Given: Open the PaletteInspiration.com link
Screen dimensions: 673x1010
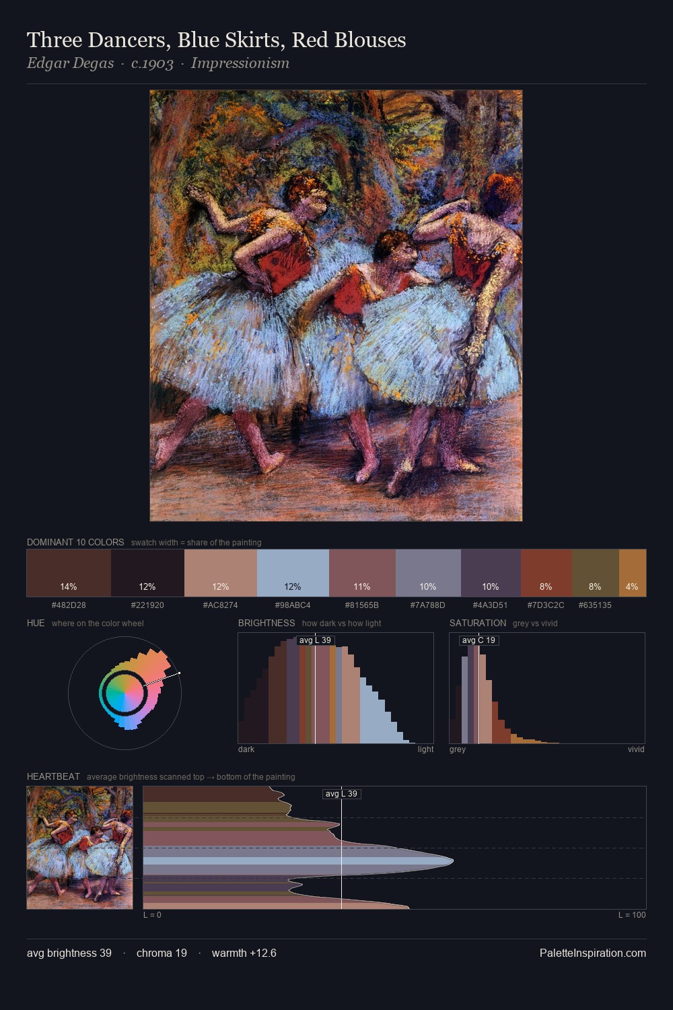Looking at the screenshot, I should coord(593,953).
